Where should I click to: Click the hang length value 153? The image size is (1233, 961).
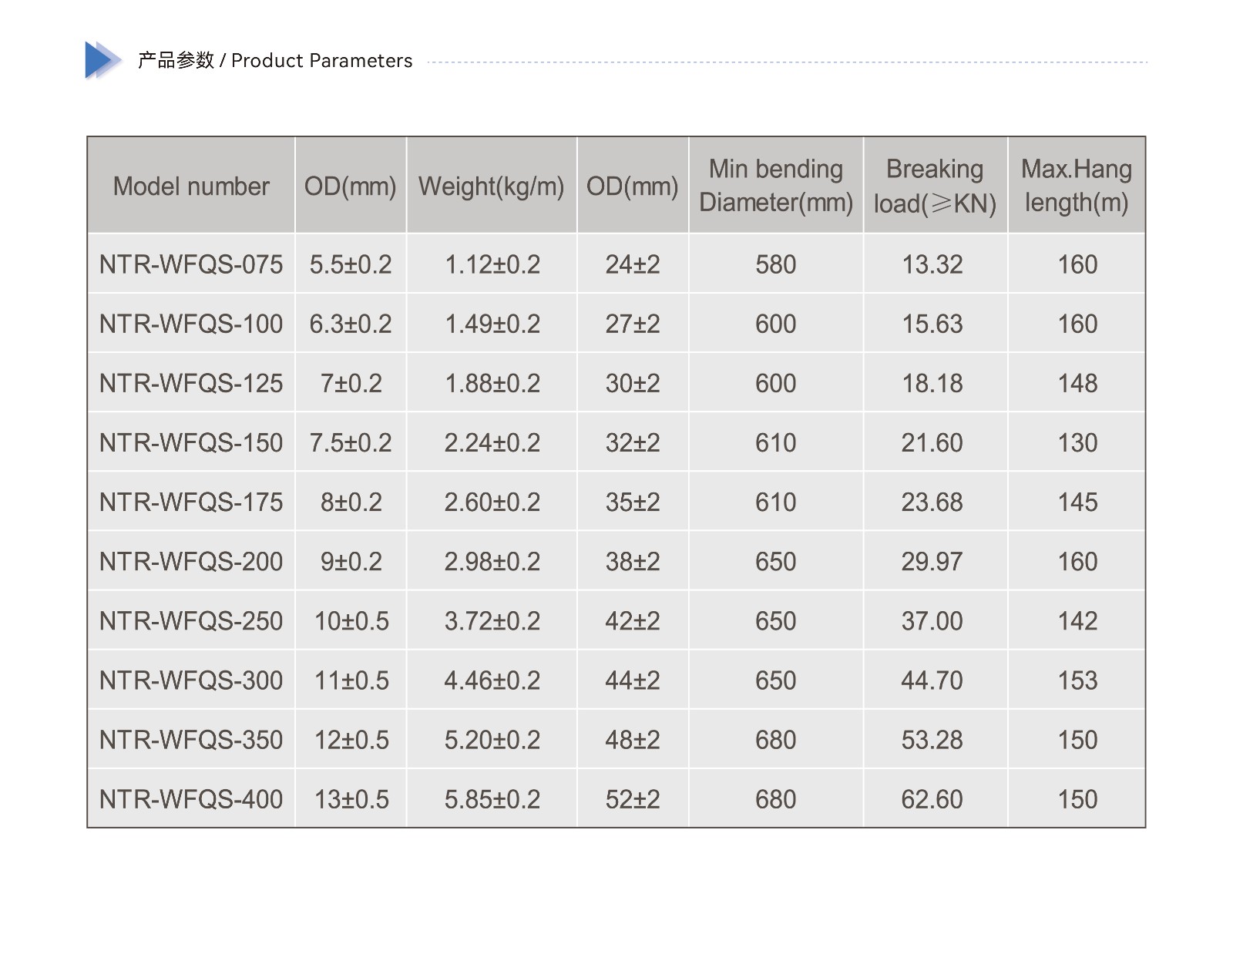1077,680
